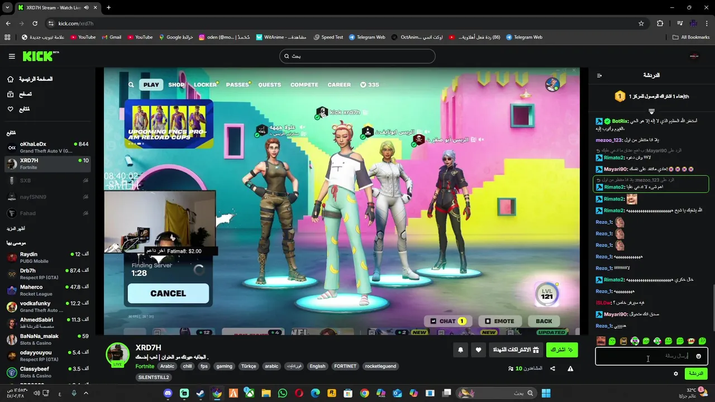Viewport: 715px width, 402px height.
Task: Click the LOCKER tab in the stream
Action: click(205, 85)
